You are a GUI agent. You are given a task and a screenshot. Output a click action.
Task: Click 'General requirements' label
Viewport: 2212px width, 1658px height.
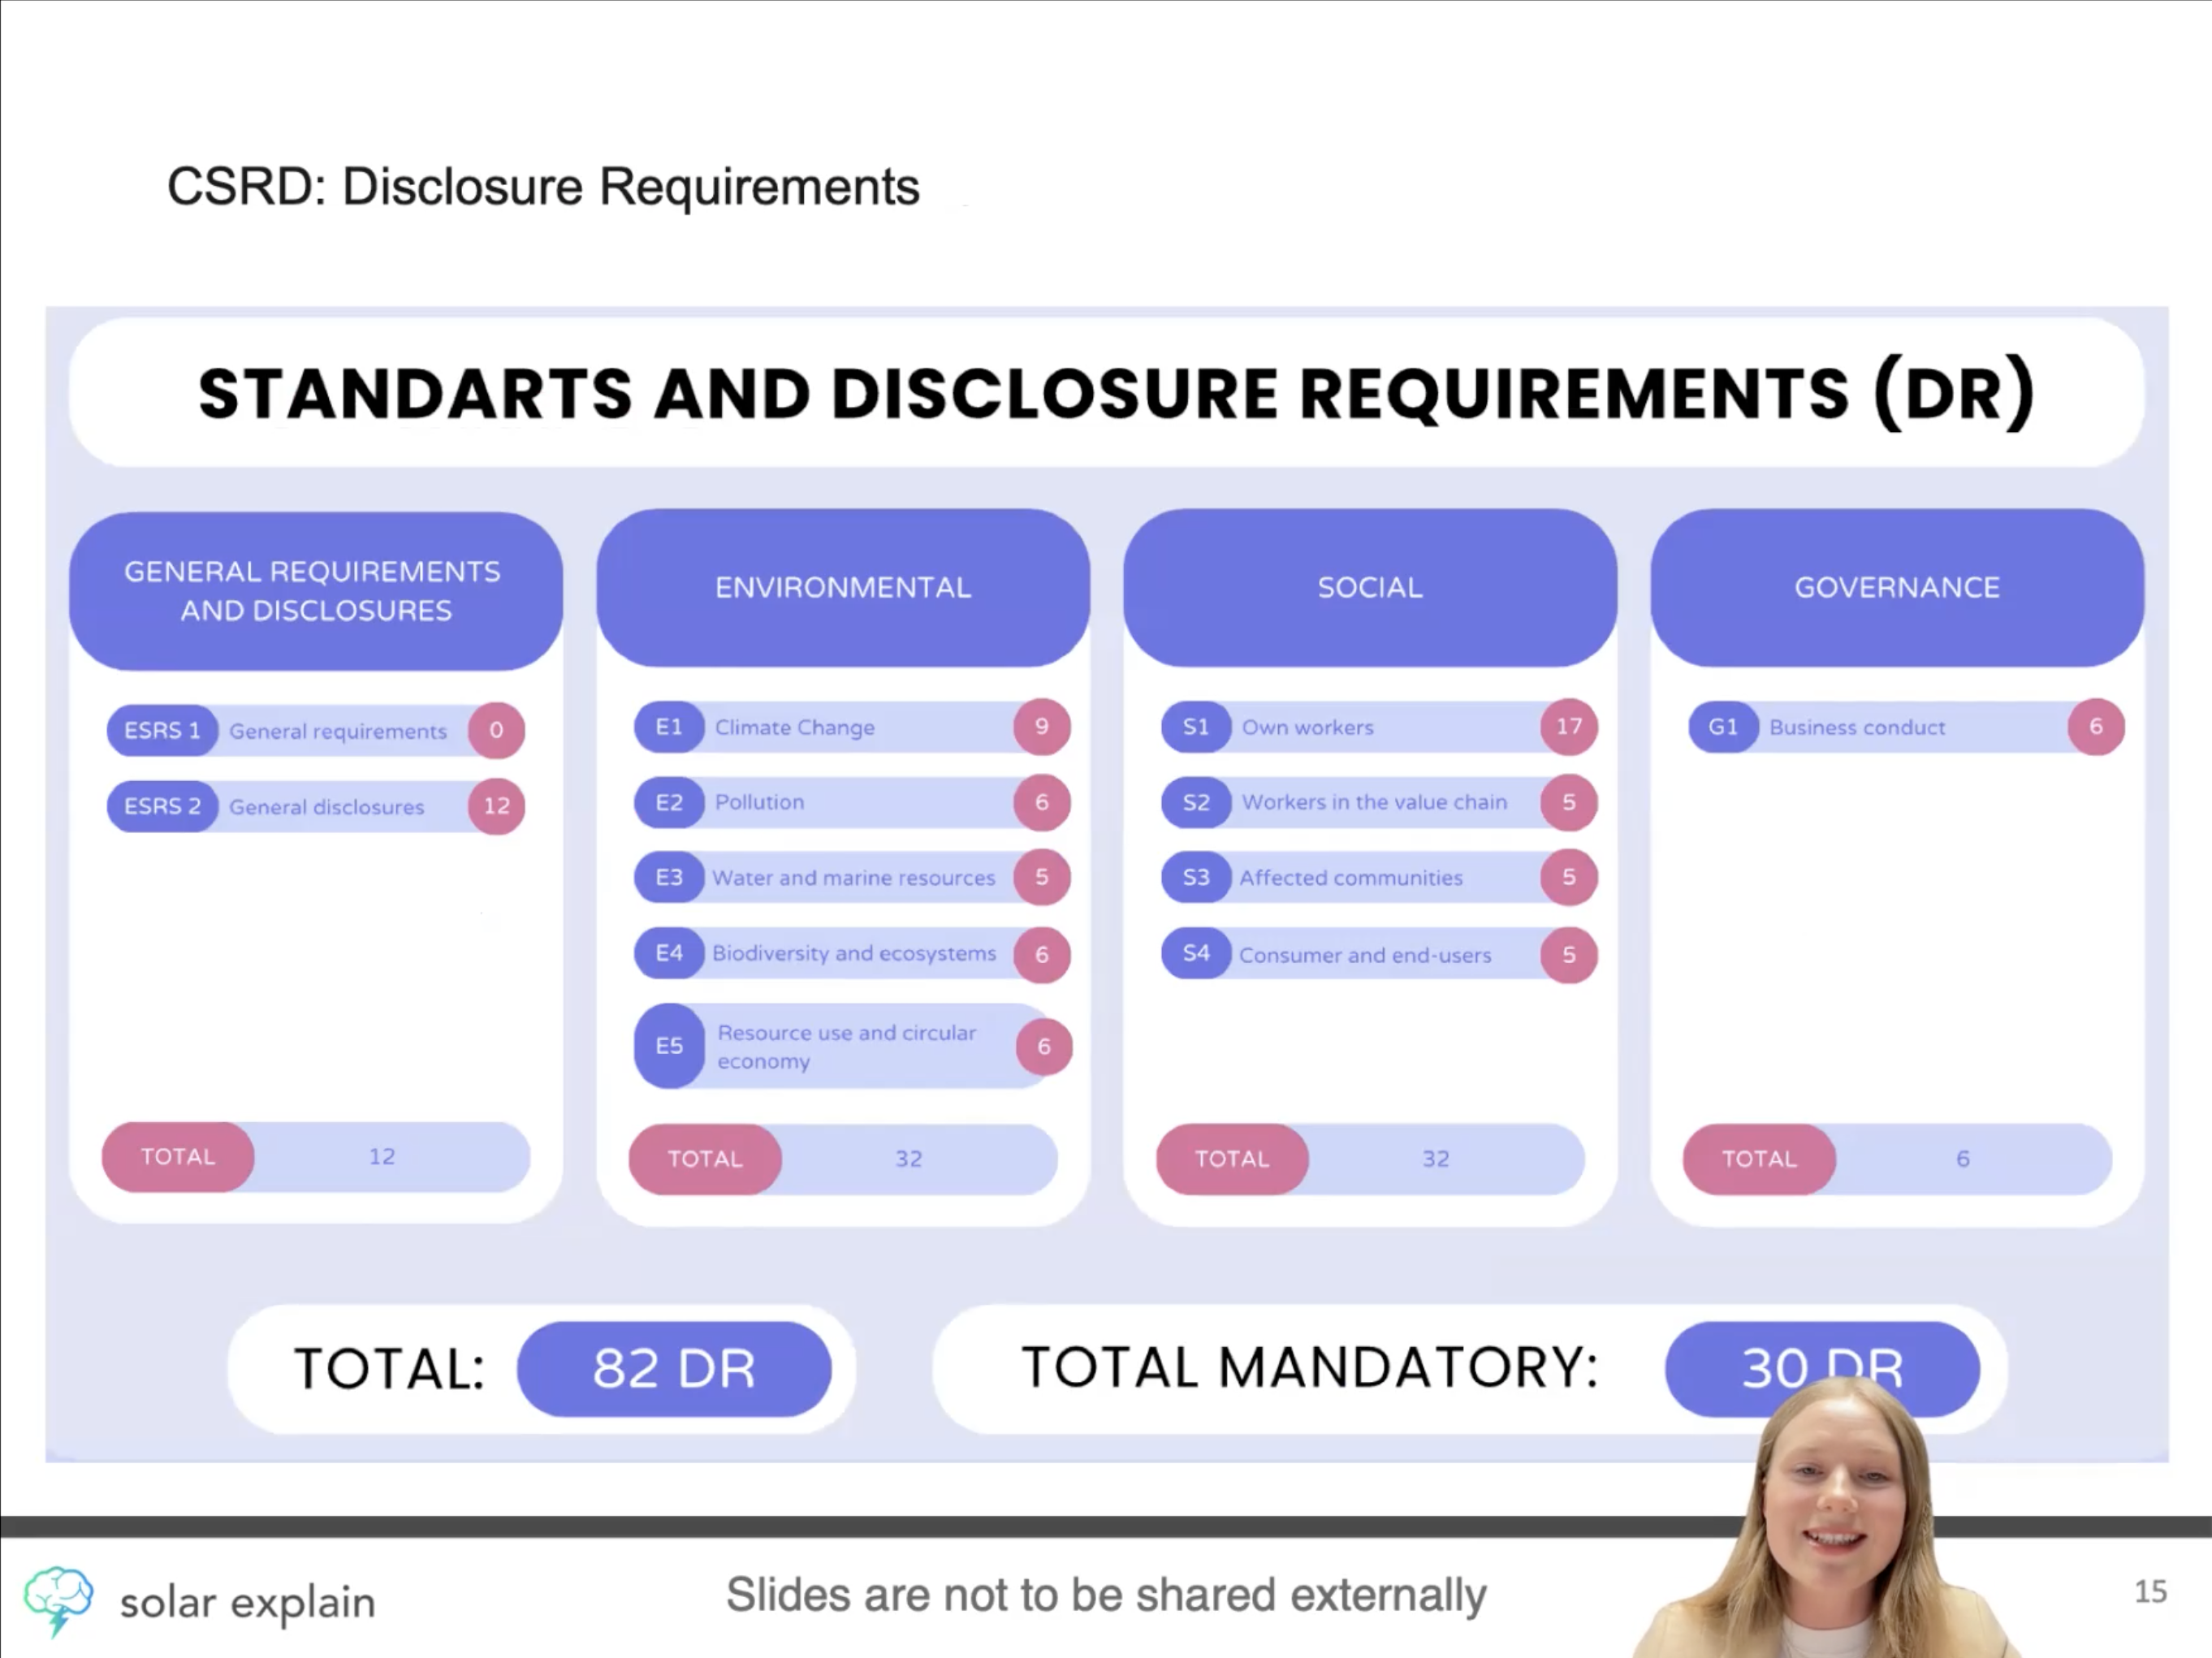tap(338, 732)
